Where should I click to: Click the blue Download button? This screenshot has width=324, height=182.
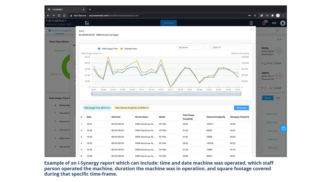click(241, 108)
